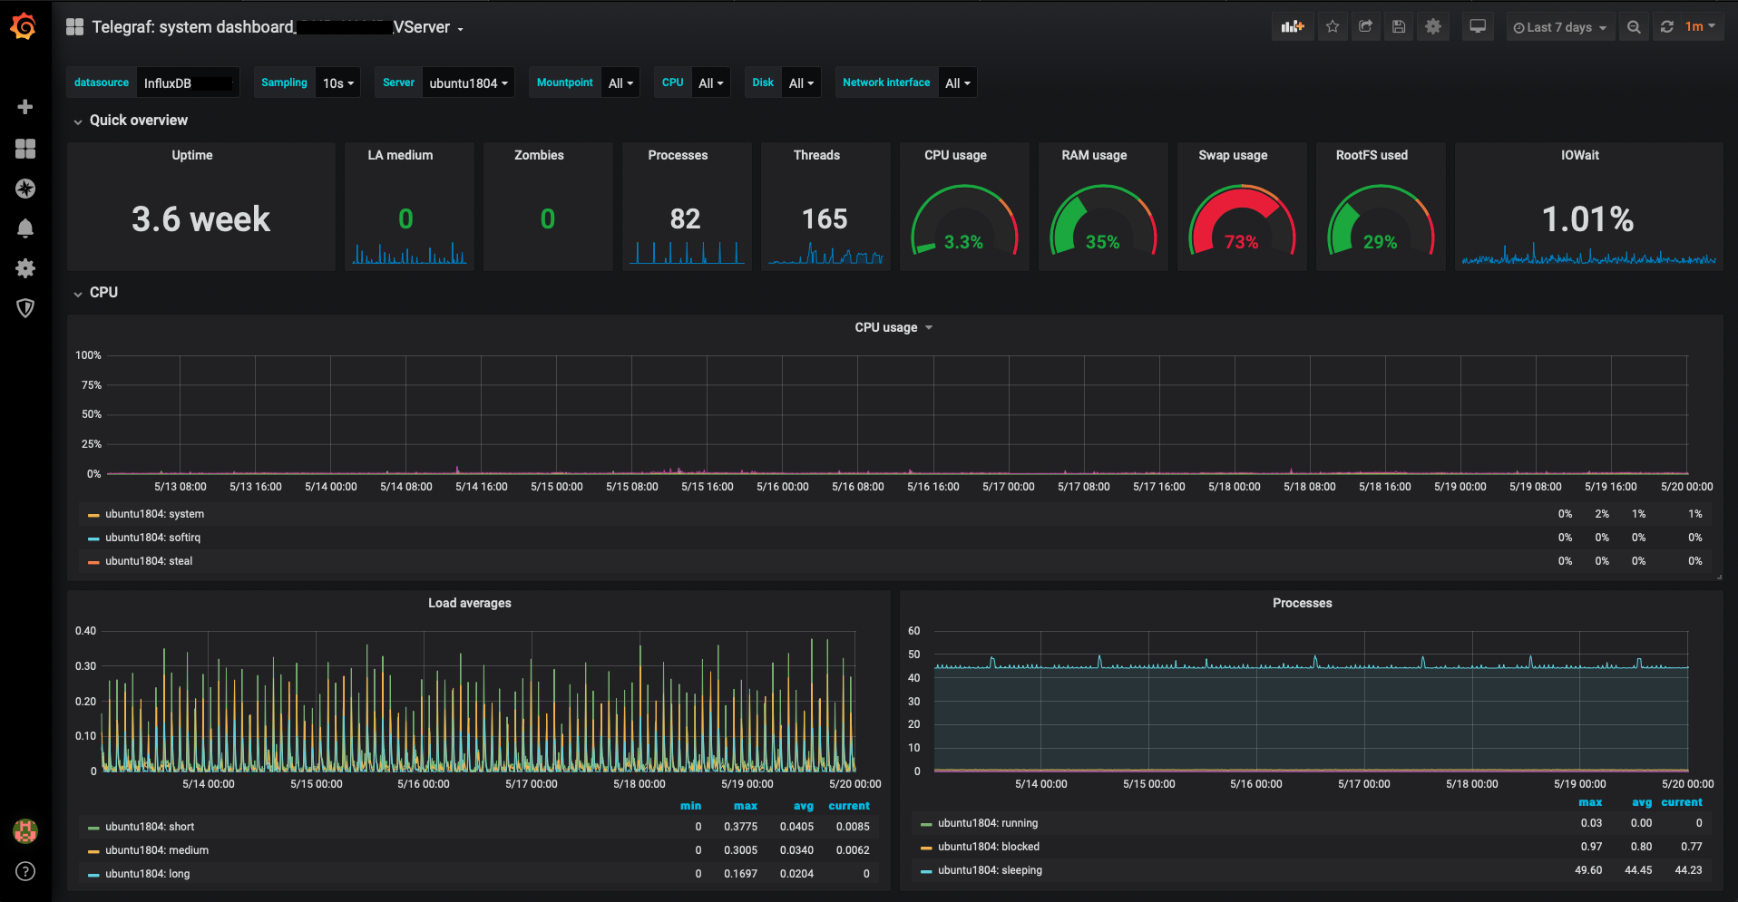Open the Disk All dropdown
This screenshot has height=902, width=1738.
coord(801,82)
